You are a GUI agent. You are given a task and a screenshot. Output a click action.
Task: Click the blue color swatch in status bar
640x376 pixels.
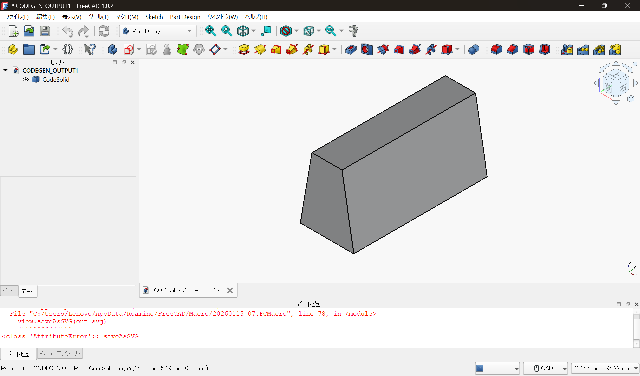tap(480, 368)
